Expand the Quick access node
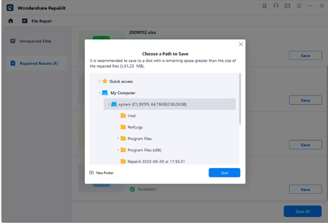 [100, 81]
